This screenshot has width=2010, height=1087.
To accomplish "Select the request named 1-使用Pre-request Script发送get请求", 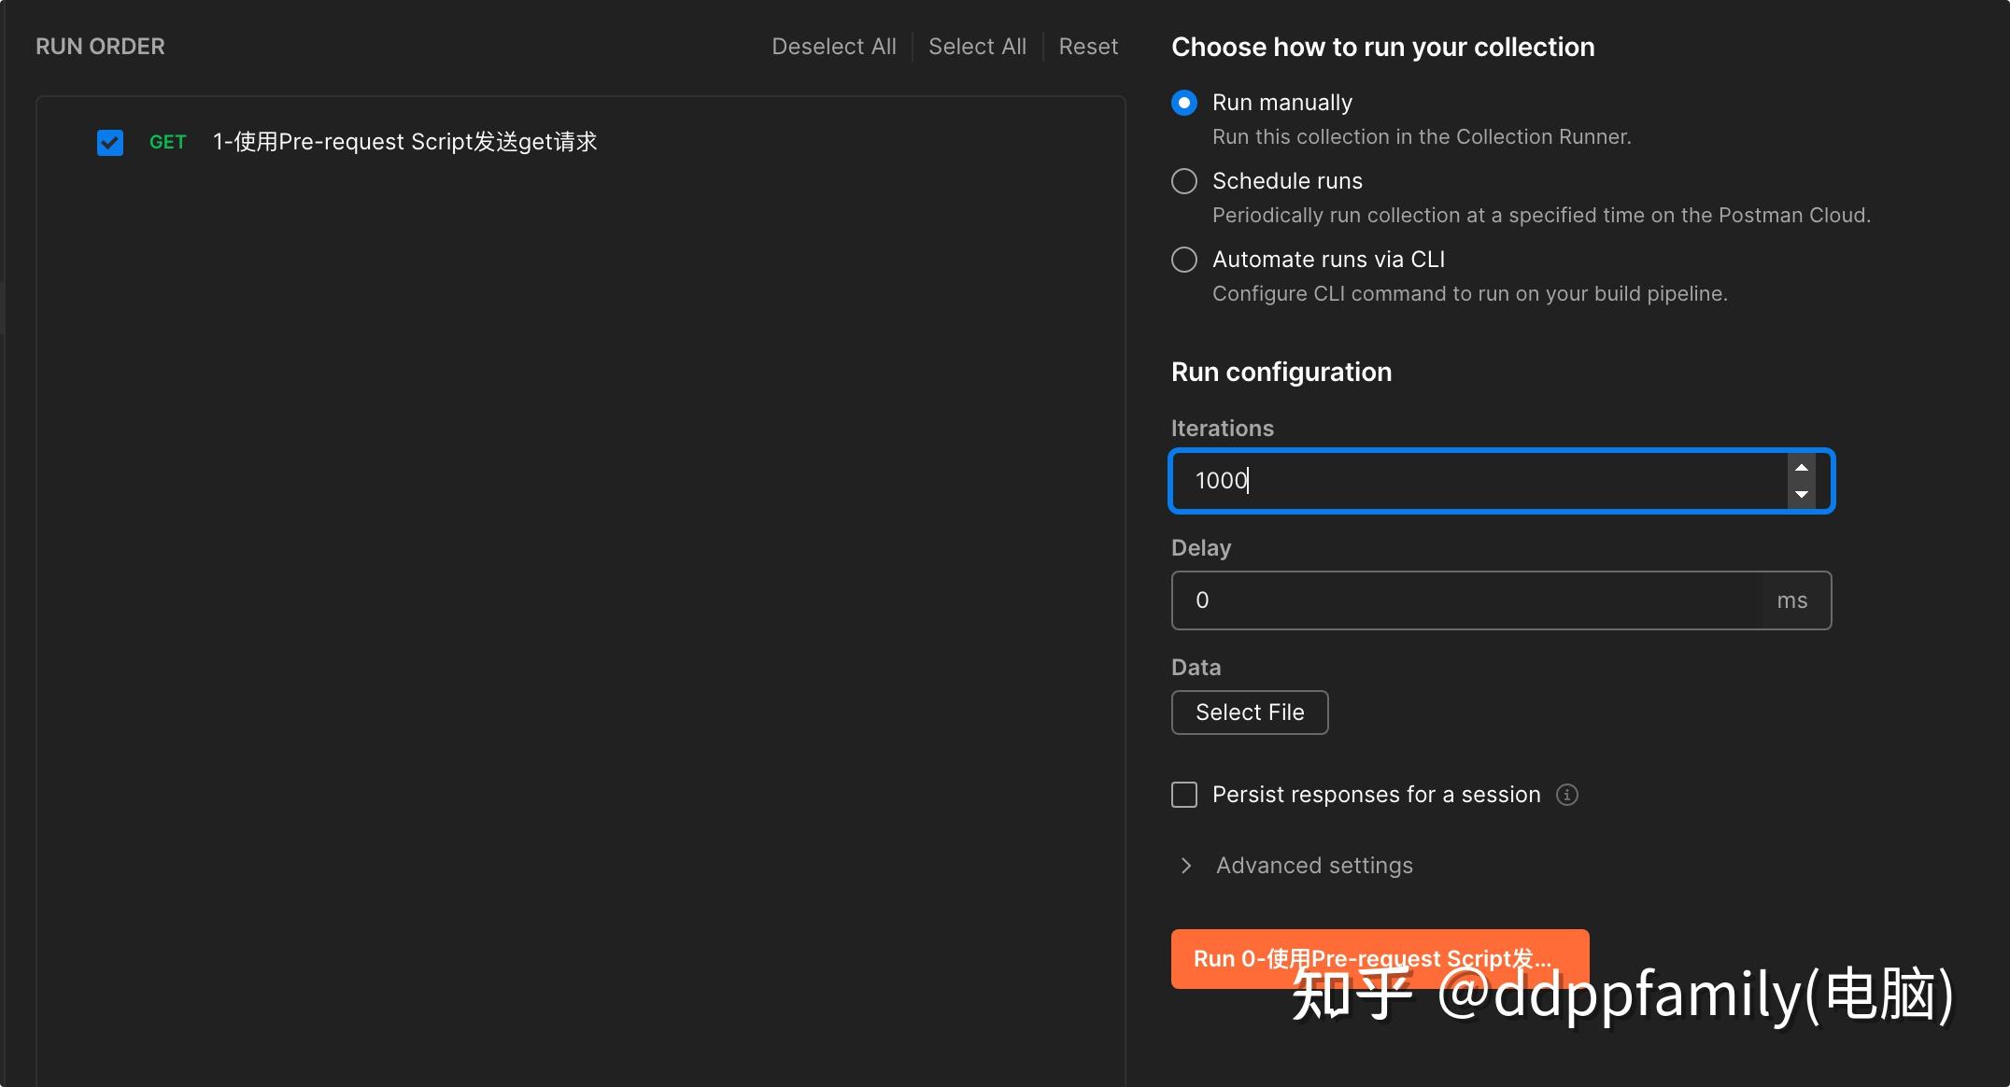I will 405,142.
